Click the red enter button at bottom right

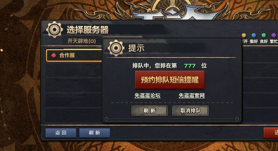(271, 133)
